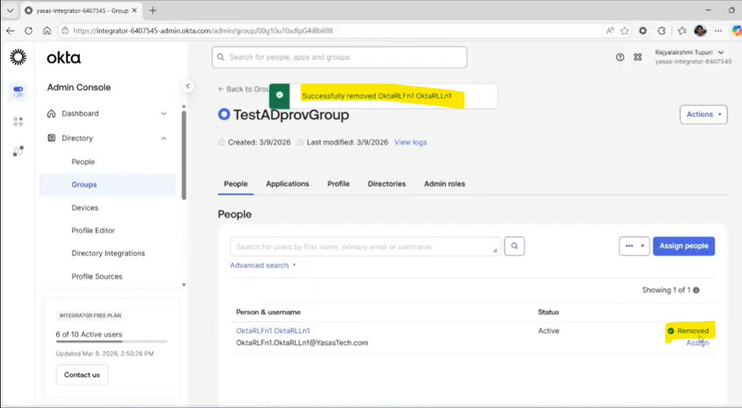Click the info icon beside Showing 1 of 1

696,290
